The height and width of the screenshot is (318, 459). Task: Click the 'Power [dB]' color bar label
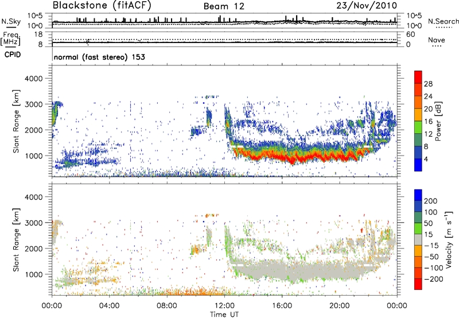click(438, 121)
